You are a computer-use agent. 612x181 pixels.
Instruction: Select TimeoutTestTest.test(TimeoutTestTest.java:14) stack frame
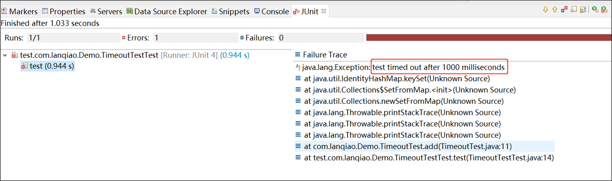[x=424, y=158]
